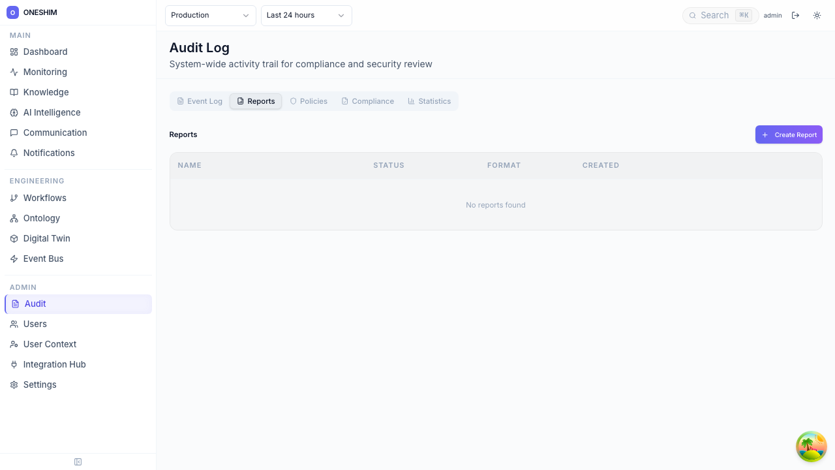
Task: Open the Digital Twin page
Action: click(46, 238)
